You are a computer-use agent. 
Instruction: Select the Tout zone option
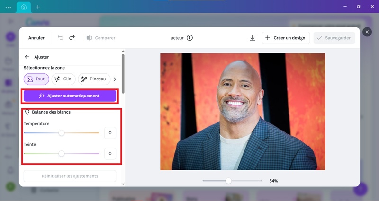tap(36, 79)
